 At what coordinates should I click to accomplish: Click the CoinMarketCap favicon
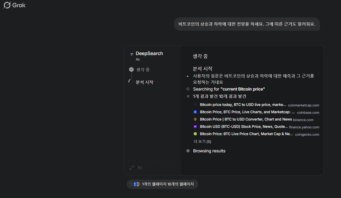point(195,105)
